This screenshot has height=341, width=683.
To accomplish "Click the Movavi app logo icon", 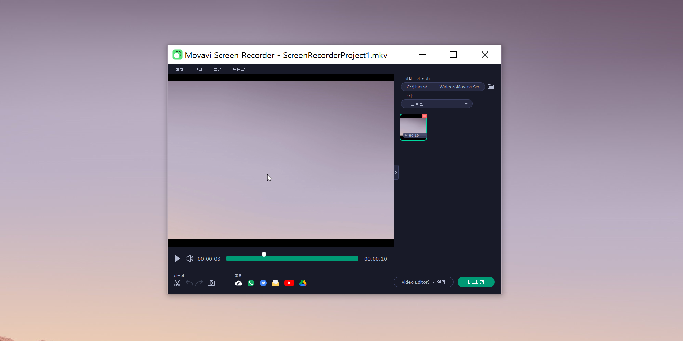I will click(177, 55).
